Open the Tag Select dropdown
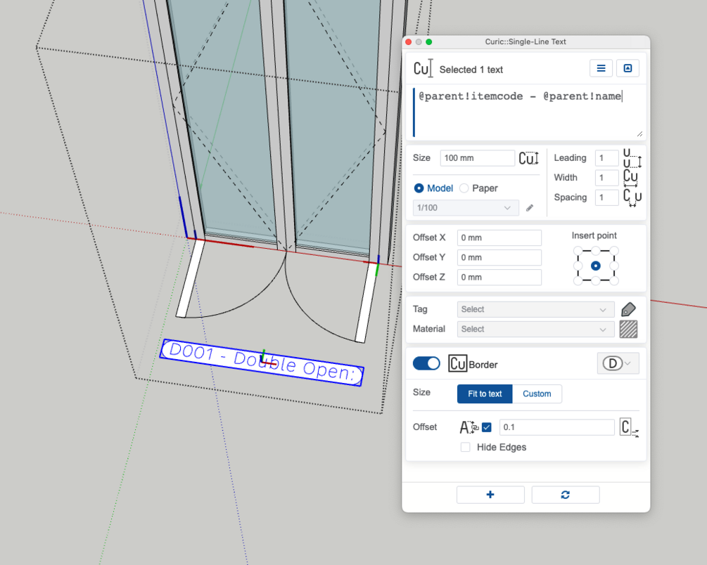The image size is (707, 565). (535, 309)
